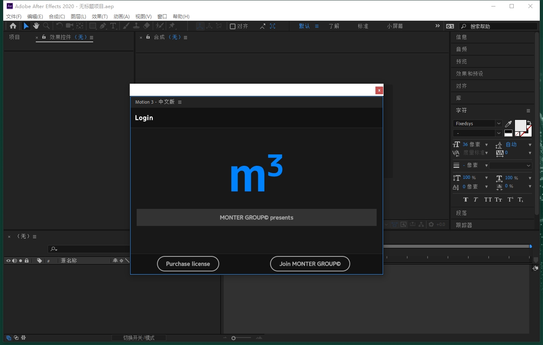Select the Clone Stamp tool
The image size is (543, 345).
pyautogui.click(x=136, y=26)
